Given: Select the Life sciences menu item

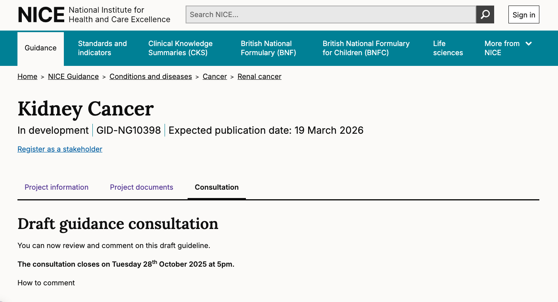Looking at the screenshot, I should pyautogui.click(x=448, y=48).
